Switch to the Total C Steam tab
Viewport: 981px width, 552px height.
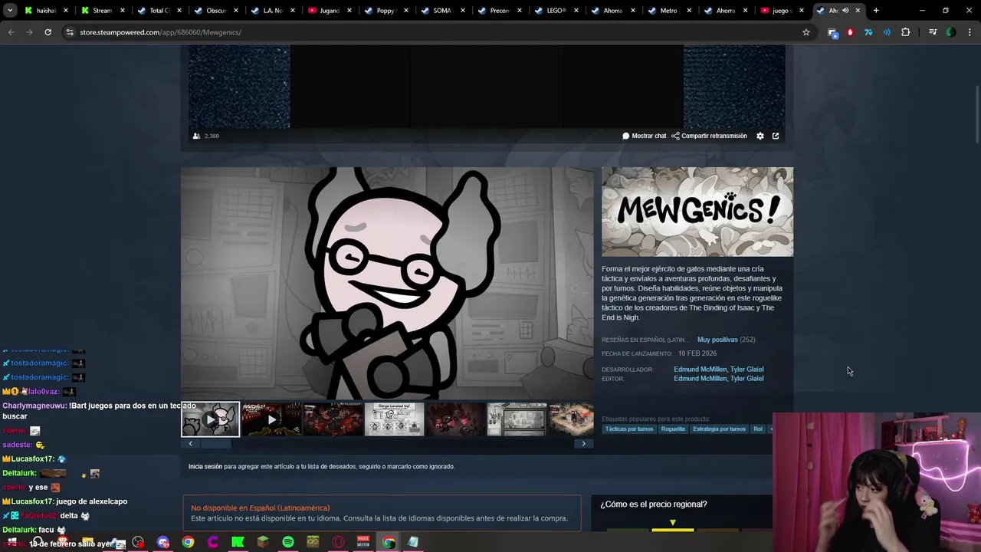tap(159, 11)
